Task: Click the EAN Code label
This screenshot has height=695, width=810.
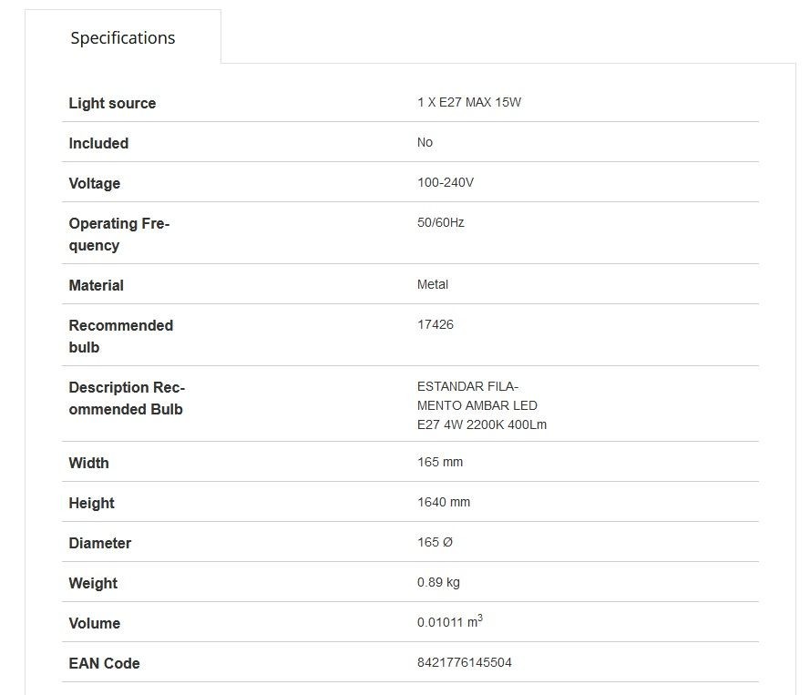Action: click(105, 663)
